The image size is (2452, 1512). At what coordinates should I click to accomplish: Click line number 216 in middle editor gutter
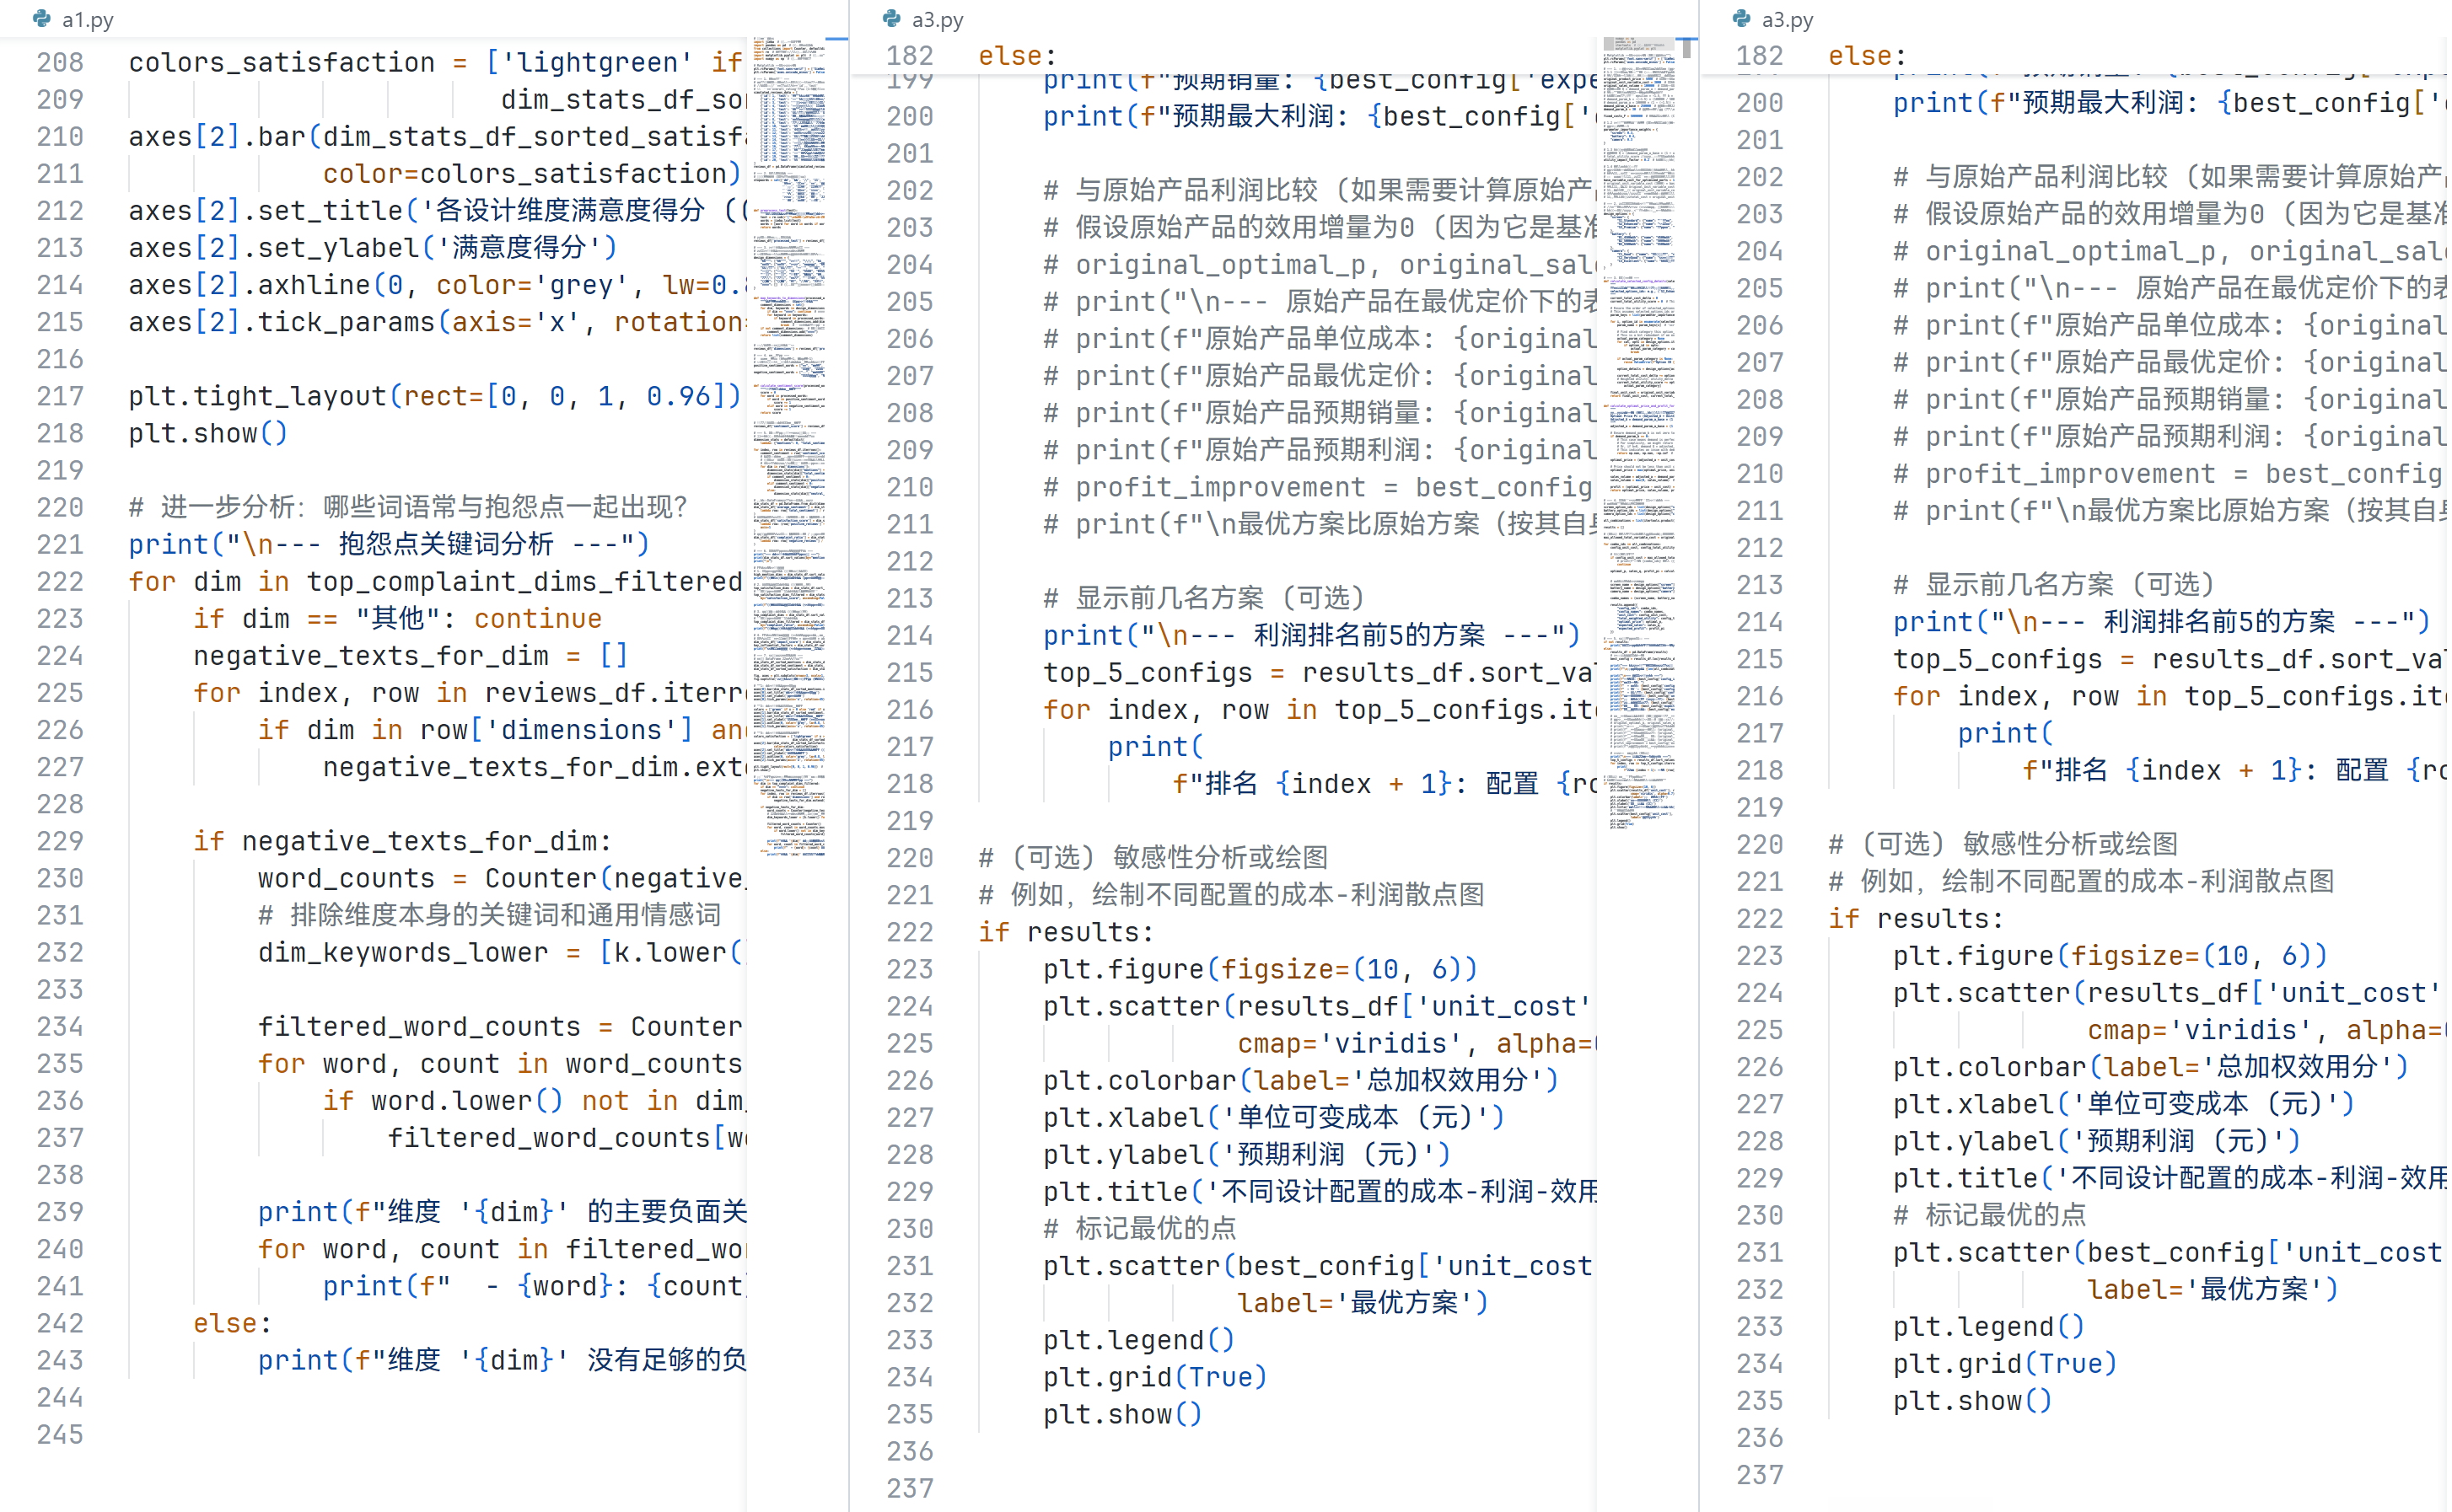pos(911,710)
